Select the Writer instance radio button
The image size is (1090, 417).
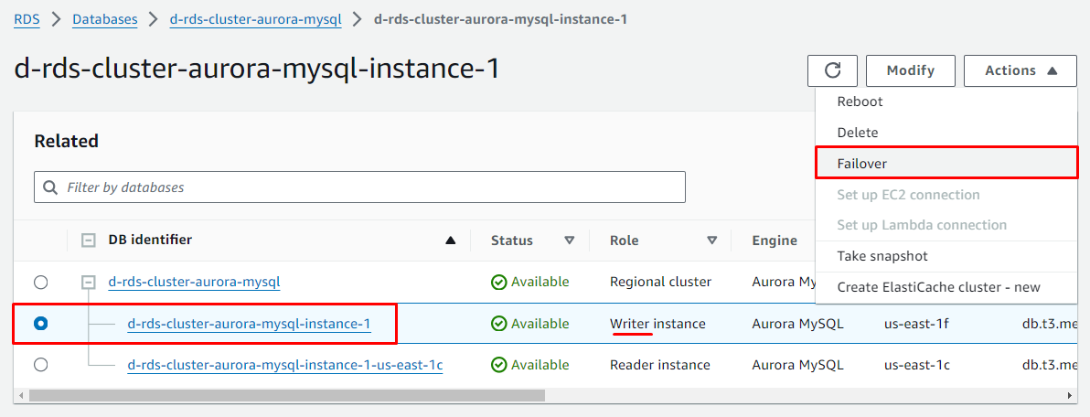(x=41, y=324)
